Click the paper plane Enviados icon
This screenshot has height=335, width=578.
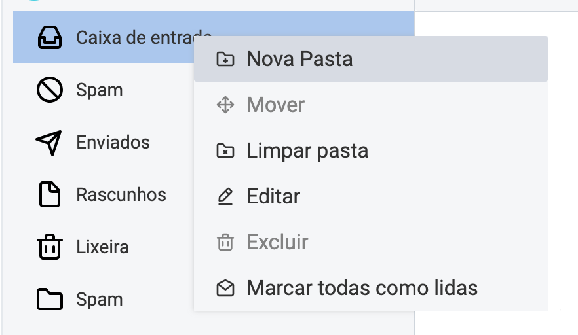point(49,143)
